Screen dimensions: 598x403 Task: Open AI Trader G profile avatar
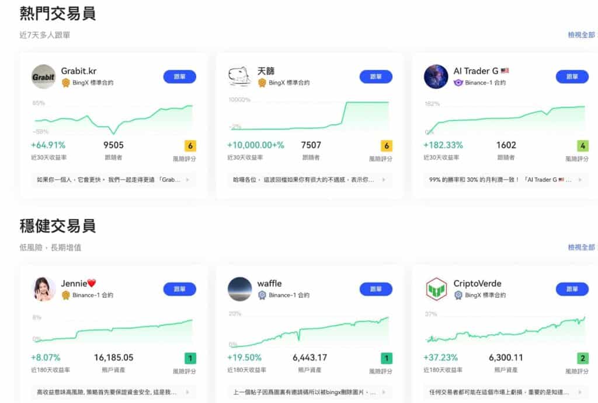click(436, 76)
